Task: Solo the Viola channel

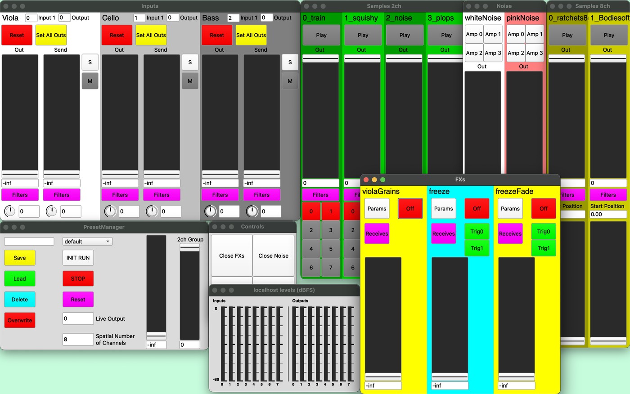Action: coord(90,62)
